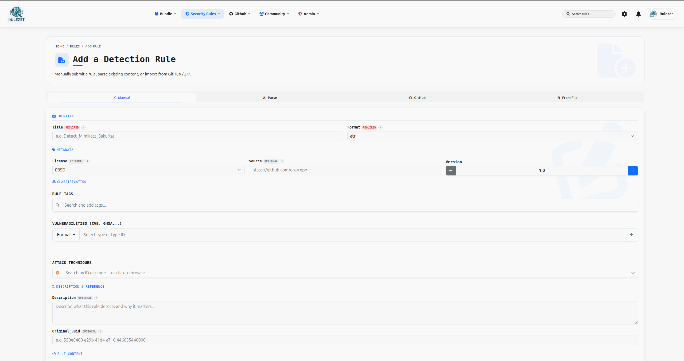Image resolution: width=684 pixels, height=361 pixels.
Task: Click the Rulezet user avatar button
Action: [x=662, y=14]
